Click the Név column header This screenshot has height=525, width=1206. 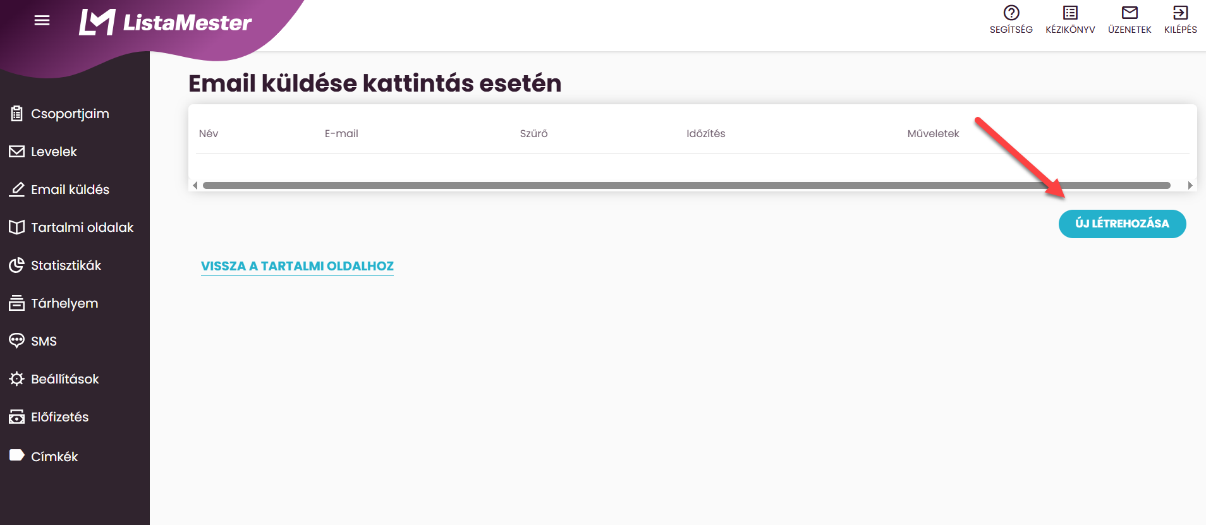pos(209,133)
